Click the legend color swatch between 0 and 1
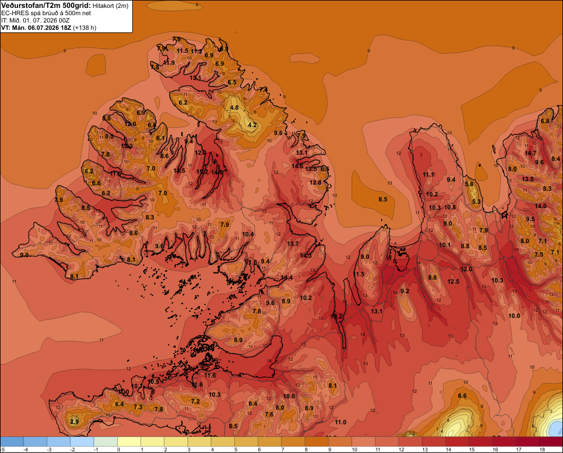563x453 pixels. 129,442
